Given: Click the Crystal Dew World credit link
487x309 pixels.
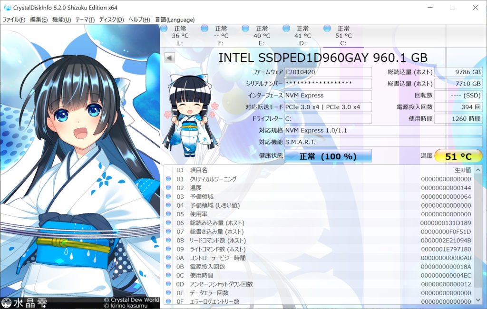Looking at the screenshot, I should (131, 299).
